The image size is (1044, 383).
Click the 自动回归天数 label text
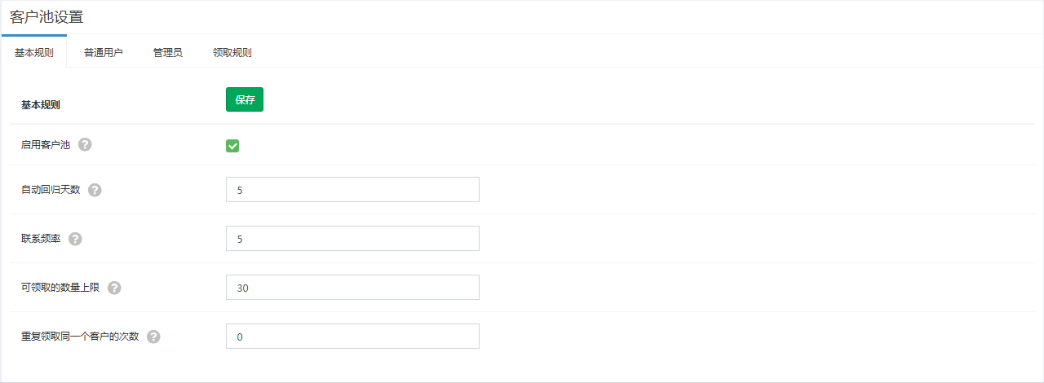51,190
